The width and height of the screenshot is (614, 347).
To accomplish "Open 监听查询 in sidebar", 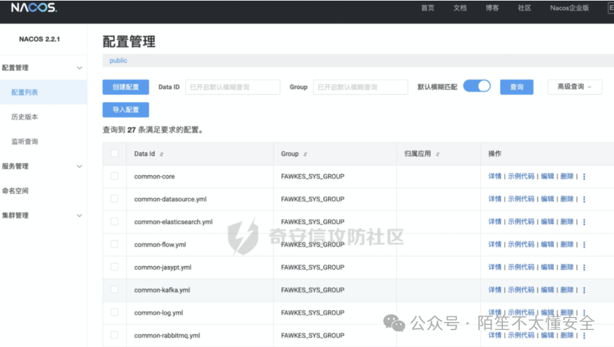I will [x=24, y=142].
